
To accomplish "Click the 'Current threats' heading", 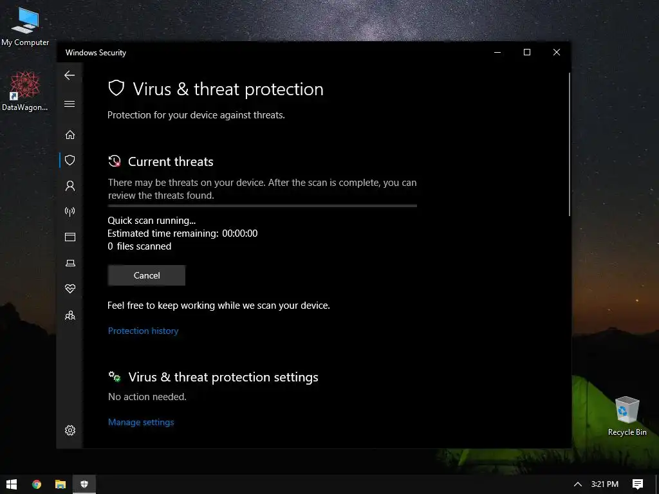I will pyautogui.click(x=171, y=161).
